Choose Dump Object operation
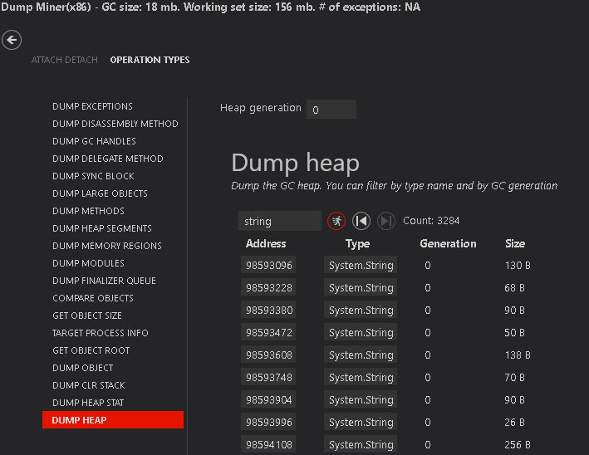This screenshot has height=455, width=589. click(x=82, y=368)
